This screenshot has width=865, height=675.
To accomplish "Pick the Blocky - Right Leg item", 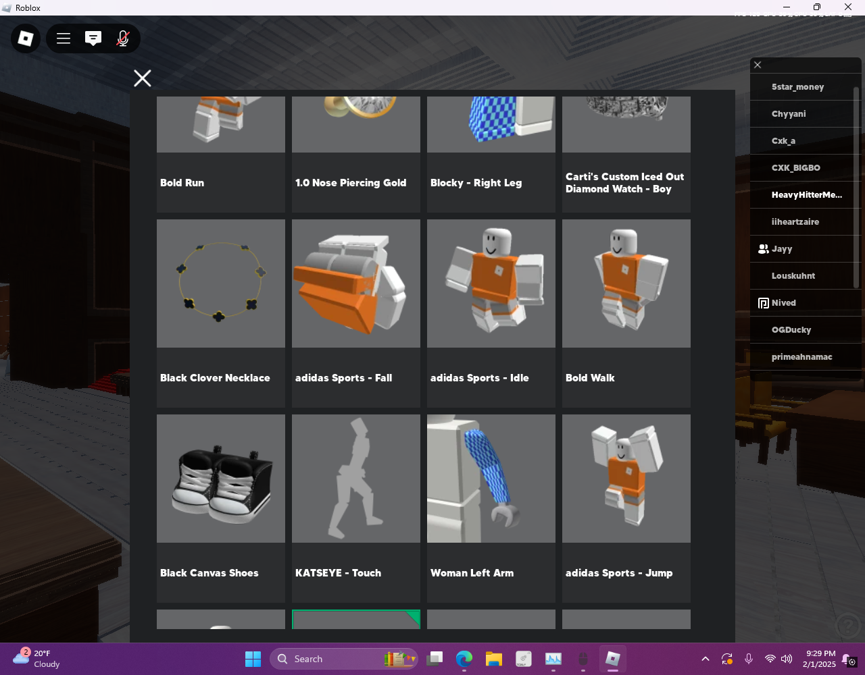I will [491, 155].
